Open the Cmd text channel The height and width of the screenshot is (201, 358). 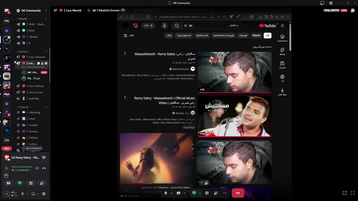[x=32, y=119]
